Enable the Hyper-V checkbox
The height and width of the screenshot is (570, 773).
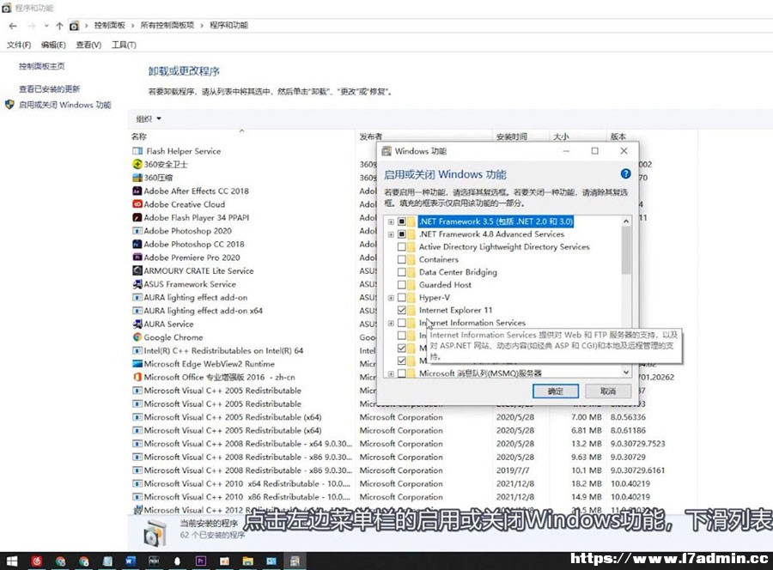[x=402, y=298]
